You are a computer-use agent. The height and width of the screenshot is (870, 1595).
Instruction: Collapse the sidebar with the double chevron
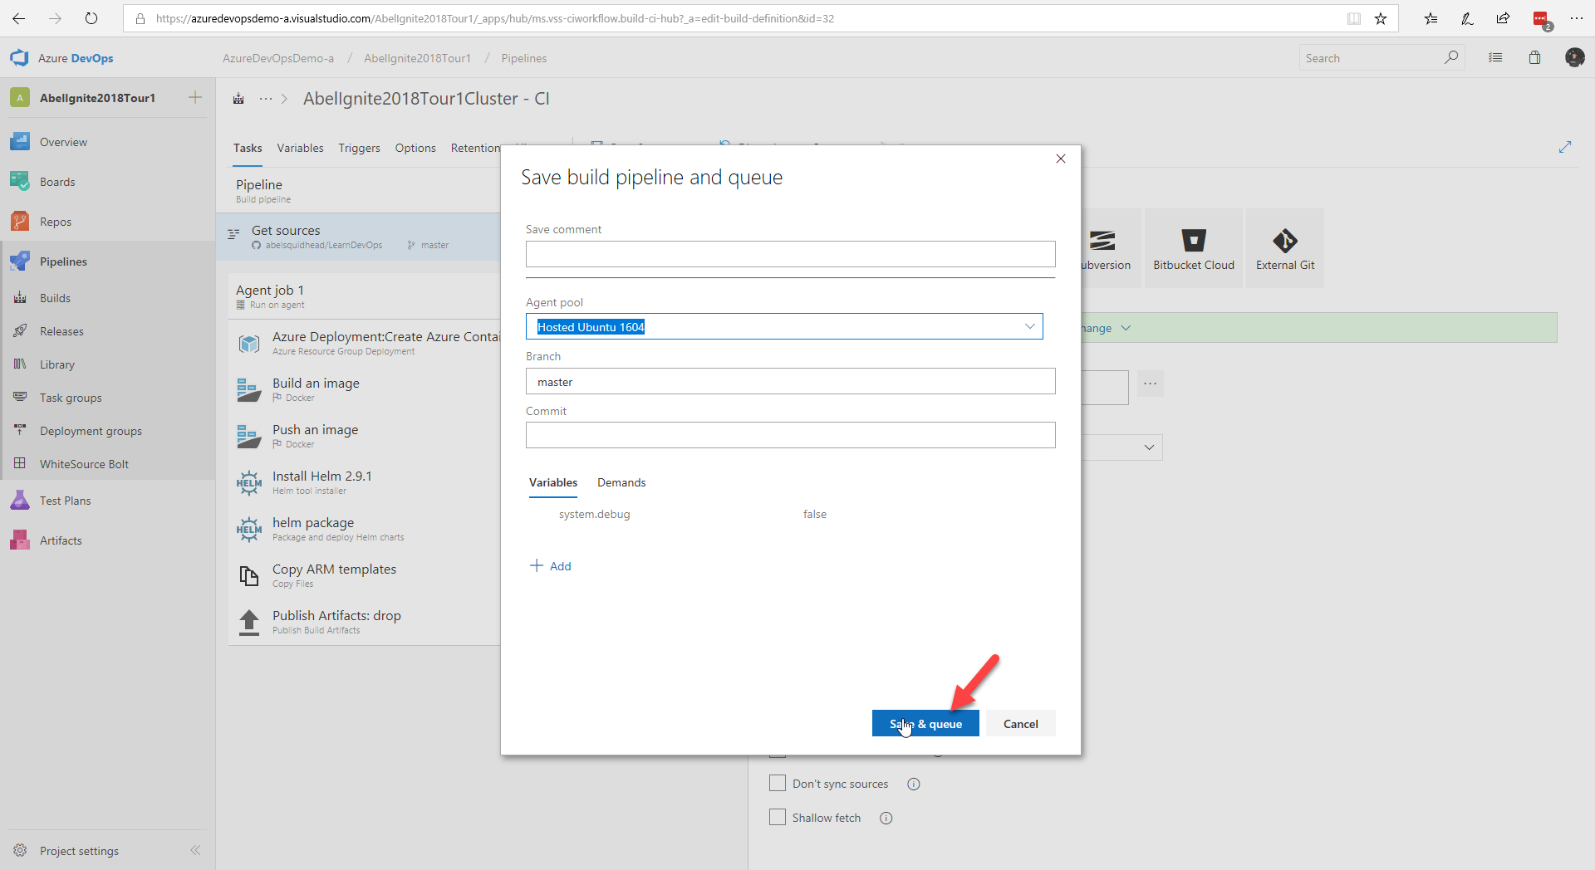[195, 850]
